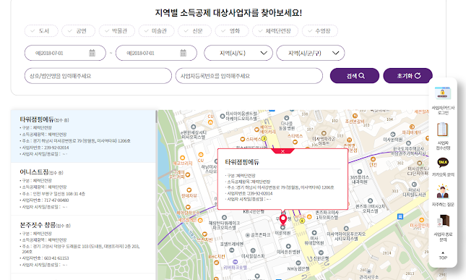Viewport: 466px width, 280px height.
Task: Click the 미사튼튼병원 marker on map
Action: (x=288, y=247)
